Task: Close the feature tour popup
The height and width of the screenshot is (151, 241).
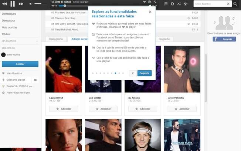Action: [x=150, y=12]
